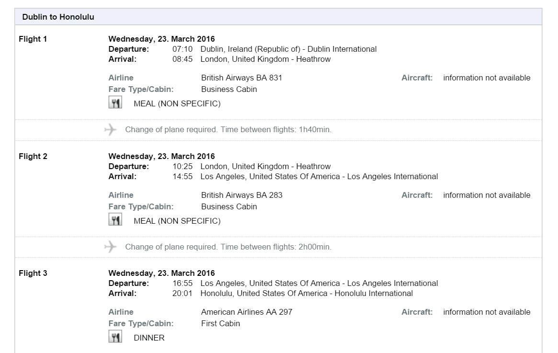Screen dimensions: 558x353
Task: Click the 07:10 Dublin departure time
Action: (182, 49)
